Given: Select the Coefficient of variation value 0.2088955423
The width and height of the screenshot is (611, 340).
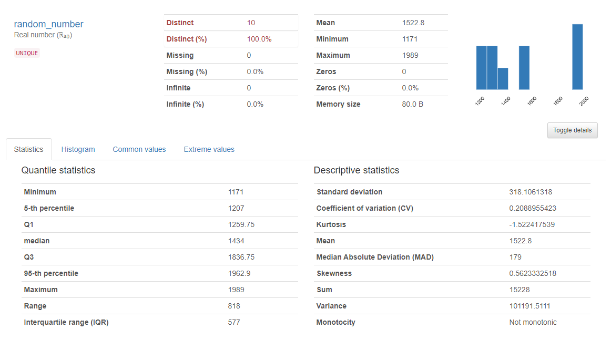Looking at the screenshot, I should [532, 209].
